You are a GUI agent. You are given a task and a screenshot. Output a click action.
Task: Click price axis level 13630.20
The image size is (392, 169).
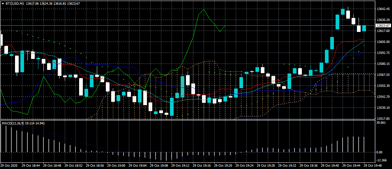(x=383, y=20)
